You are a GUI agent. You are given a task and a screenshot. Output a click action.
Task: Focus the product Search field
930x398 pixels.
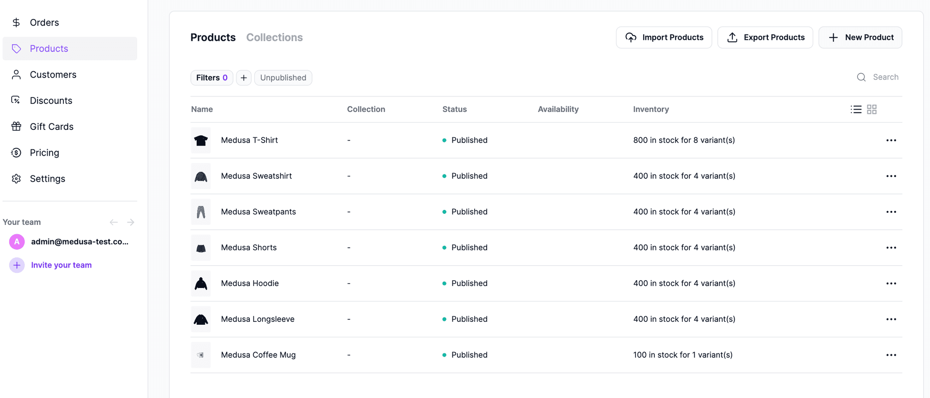coord(885,78)
